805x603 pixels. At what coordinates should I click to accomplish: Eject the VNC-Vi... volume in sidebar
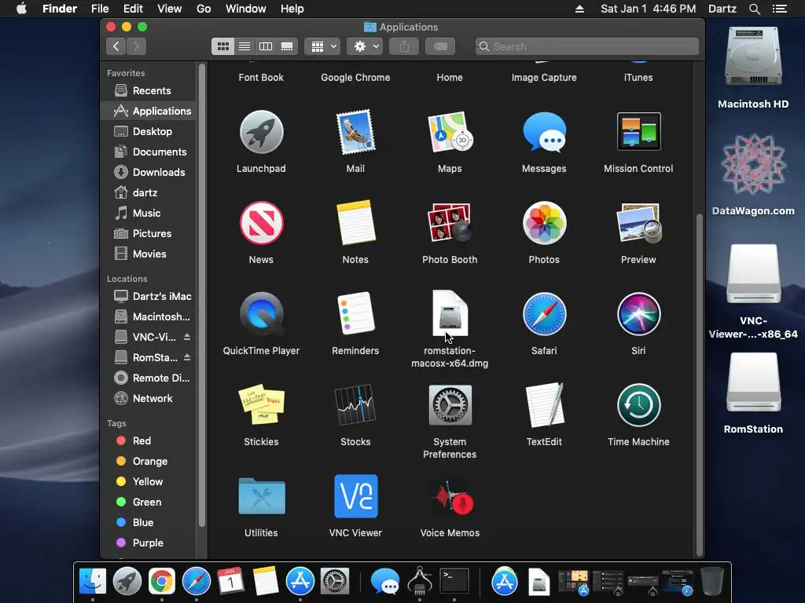click(187, 337)
